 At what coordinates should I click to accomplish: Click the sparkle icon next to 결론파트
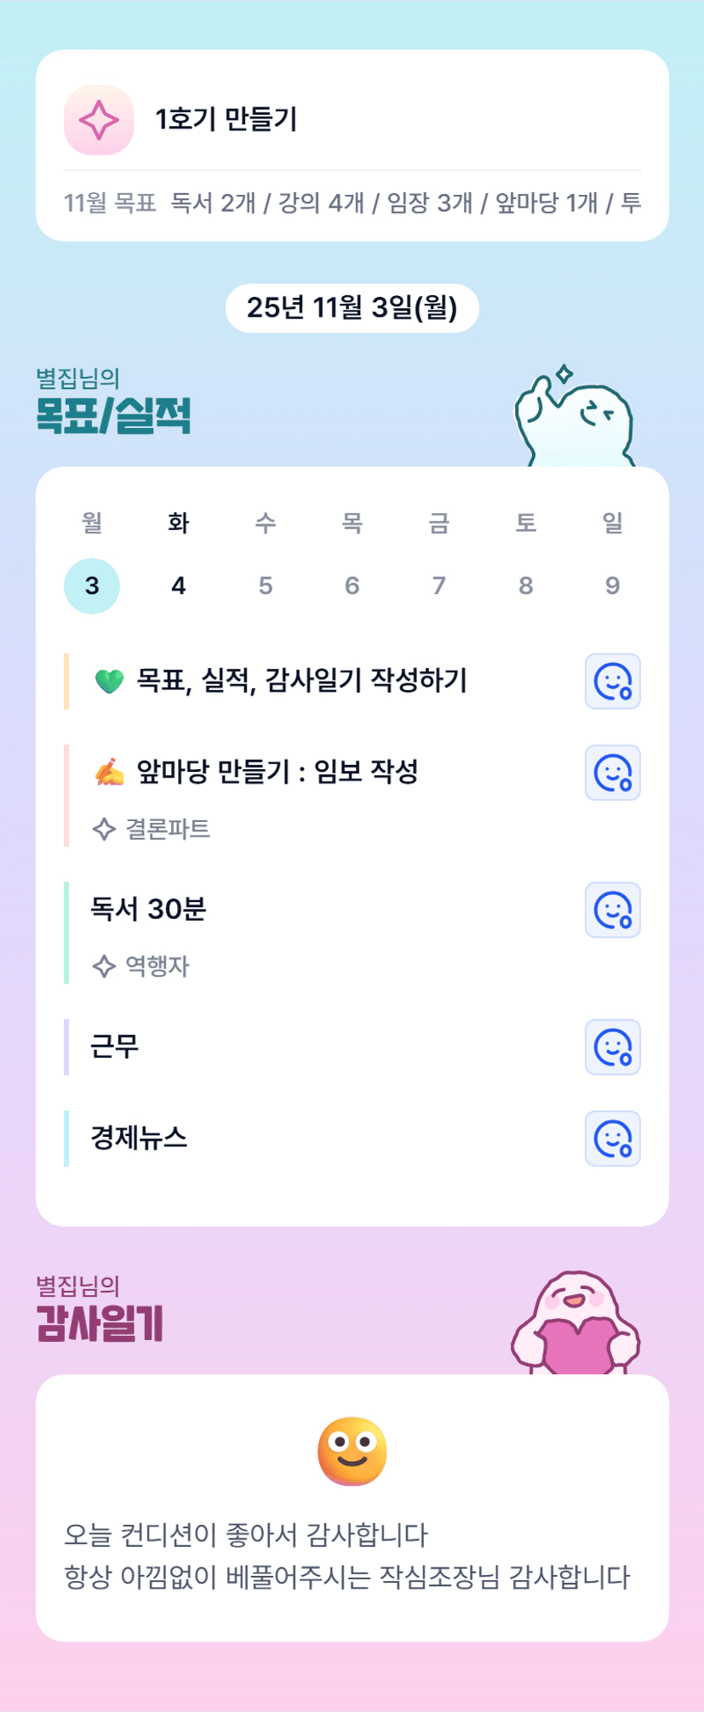104,829
